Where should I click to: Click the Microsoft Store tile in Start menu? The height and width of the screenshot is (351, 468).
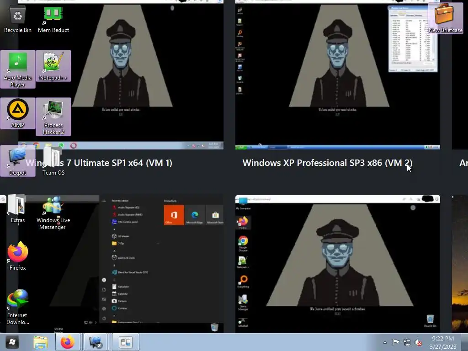click(x=215, y=215)
